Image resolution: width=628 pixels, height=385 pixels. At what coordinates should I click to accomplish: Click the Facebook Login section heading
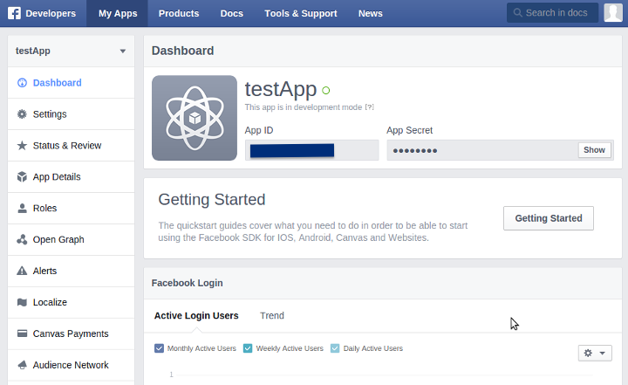pos(187,283)
